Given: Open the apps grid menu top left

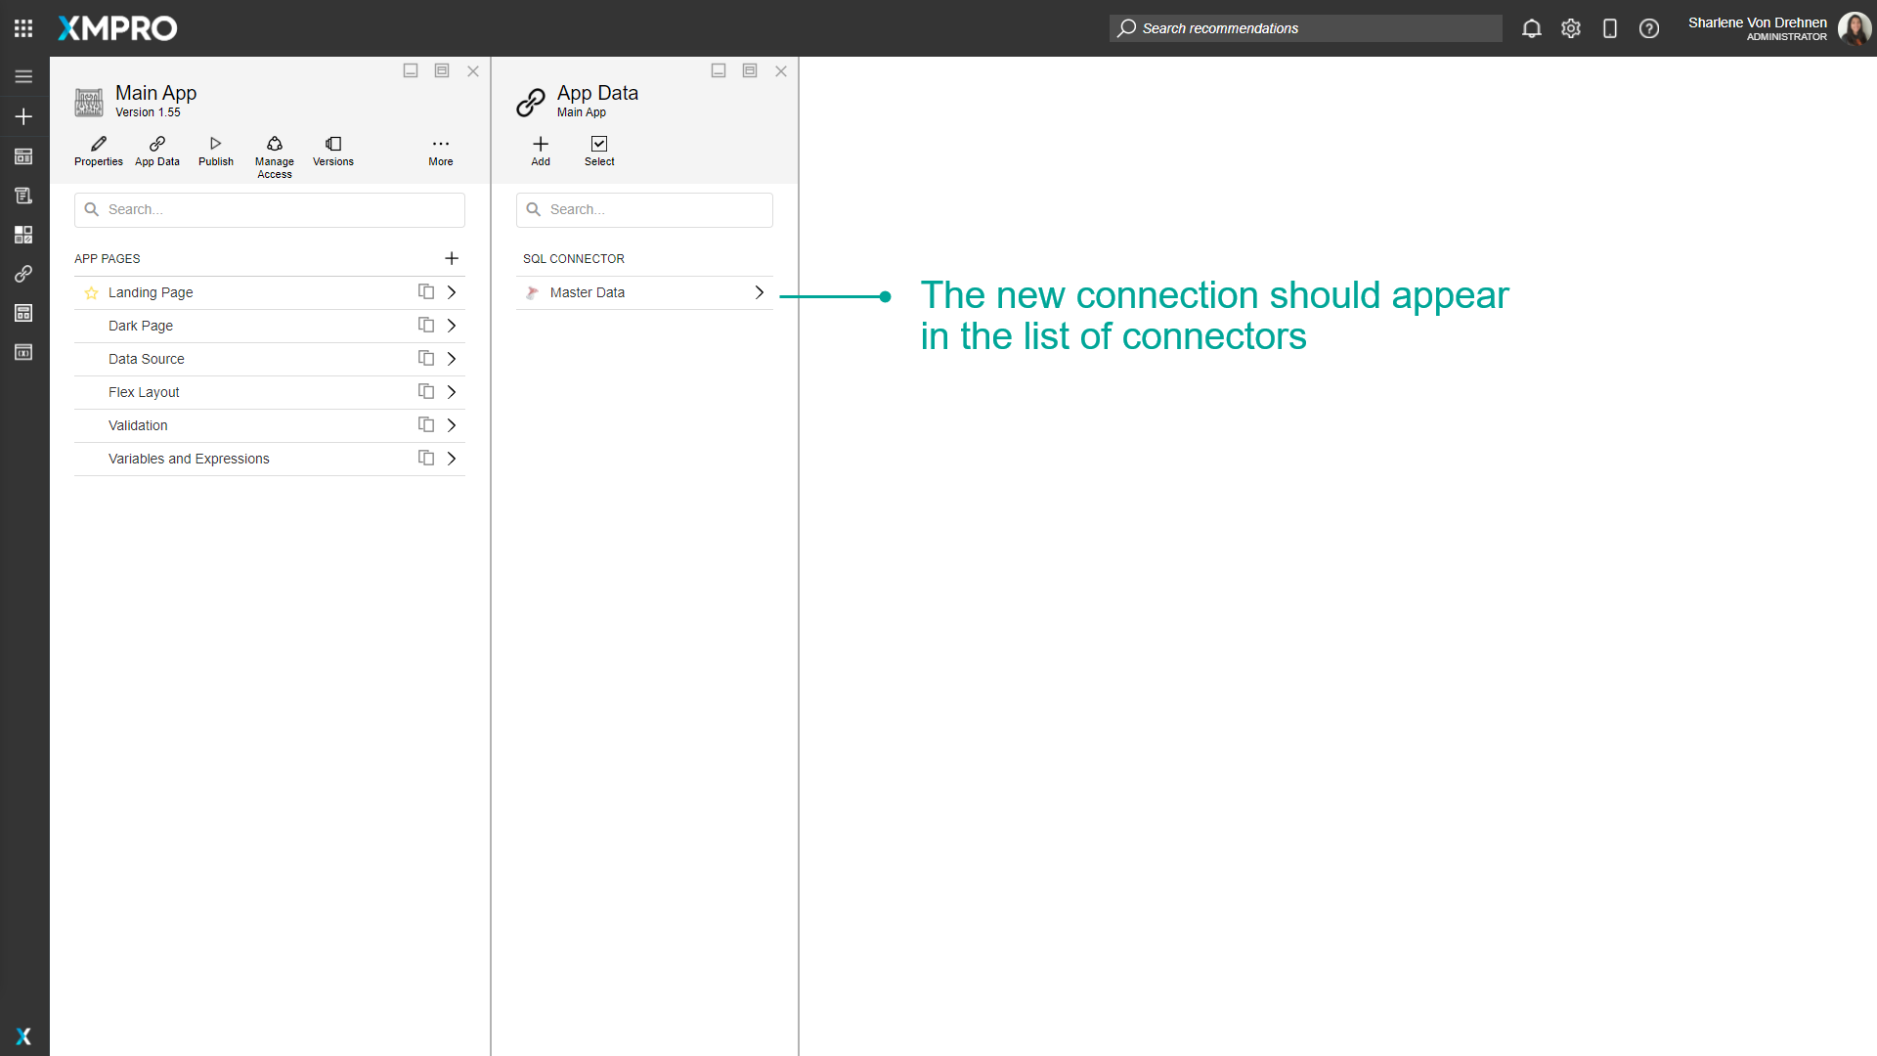Looking at the screenshot, I should (x=23, y=28).
